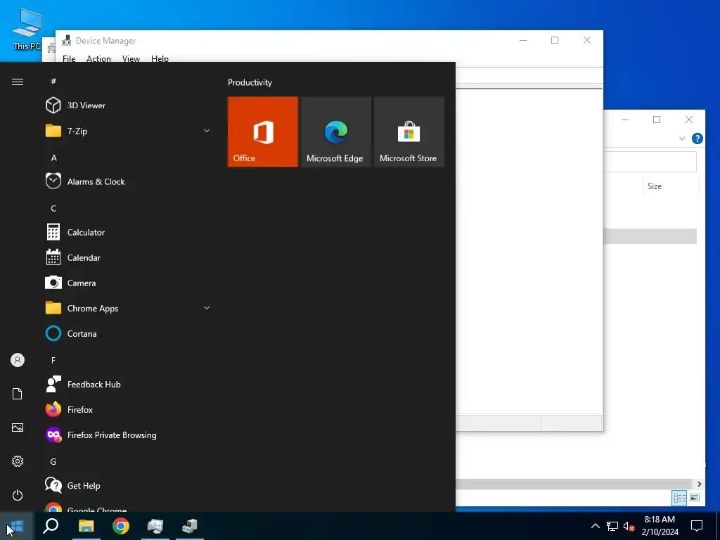Viewport: 720px width, 540px height.
Task: Expand the ribbon chevron in Explorer window
Action: click(682, 139)
